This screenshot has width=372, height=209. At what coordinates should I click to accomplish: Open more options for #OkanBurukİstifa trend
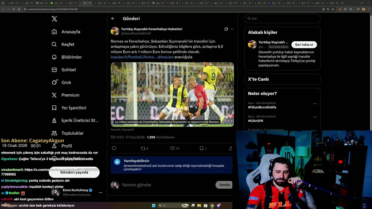click(x=315, y=104)
